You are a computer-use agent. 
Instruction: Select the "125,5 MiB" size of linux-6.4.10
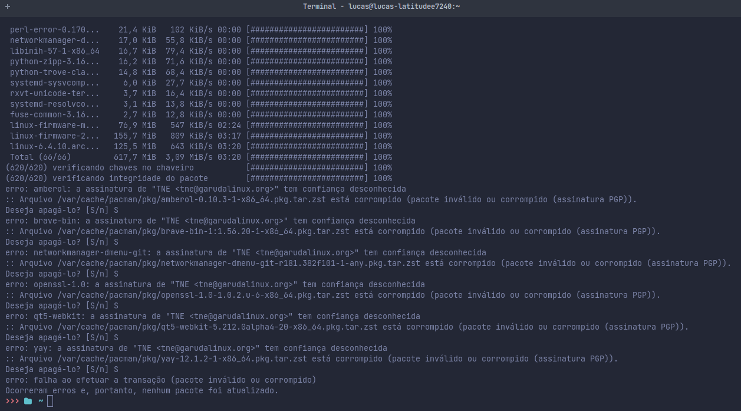coord(134,146)
